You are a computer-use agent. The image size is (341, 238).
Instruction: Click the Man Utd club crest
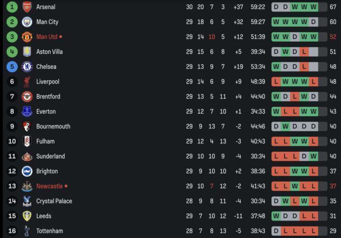click(27, 37)
